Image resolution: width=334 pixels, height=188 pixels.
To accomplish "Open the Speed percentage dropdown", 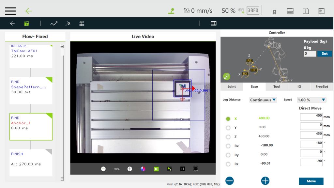I will (x=311, y=100).
